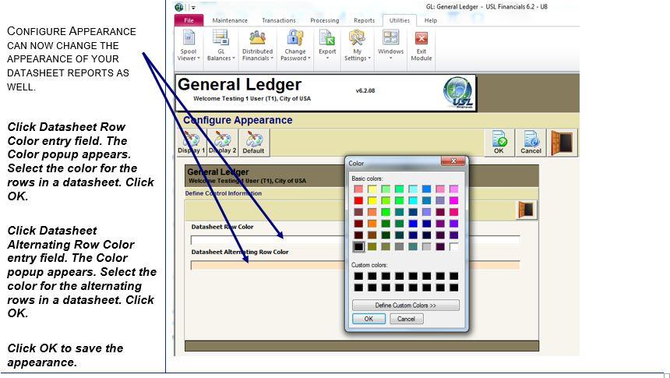
Task: Switch to the Maintenance tab
Action: click(x=230, y=20)
